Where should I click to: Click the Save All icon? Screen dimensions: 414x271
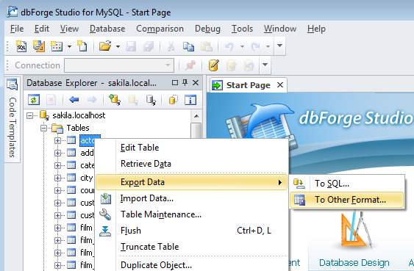148,46
